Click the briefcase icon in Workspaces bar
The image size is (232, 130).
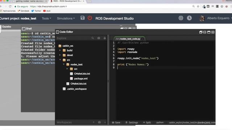[x=99, y=122]
